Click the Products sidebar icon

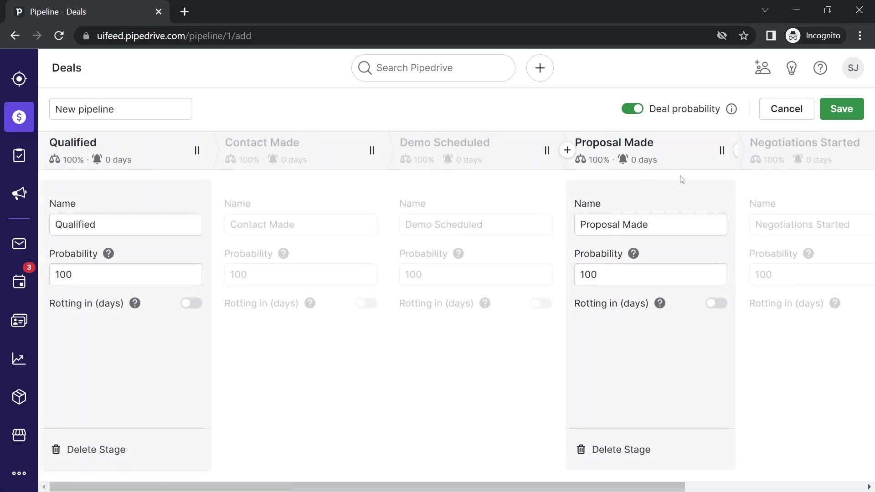19,396
